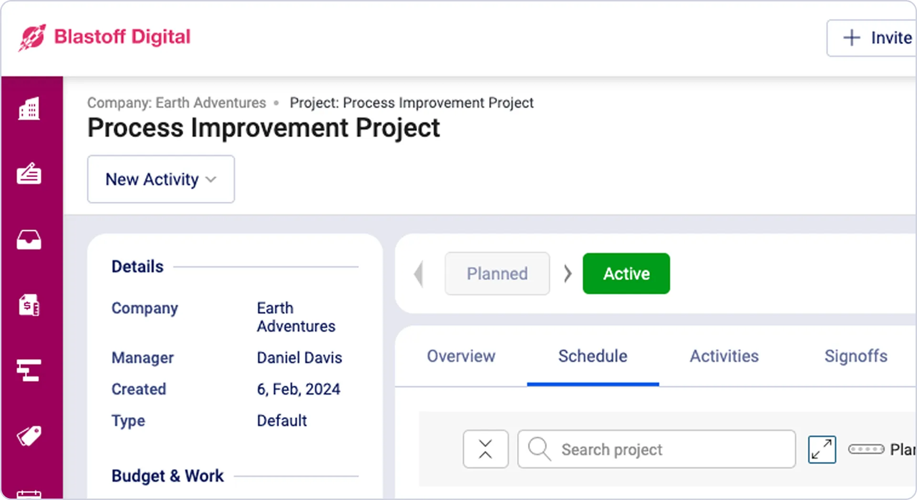Open the calendar icon at sidebar bottom
The height and width of the screenshot is (500, 917).
[29, 494]
